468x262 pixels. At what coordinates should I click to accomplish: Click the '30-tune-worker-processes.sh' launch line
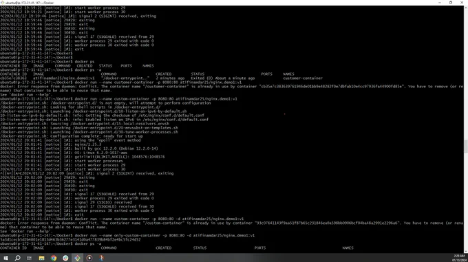pos(89,132)
